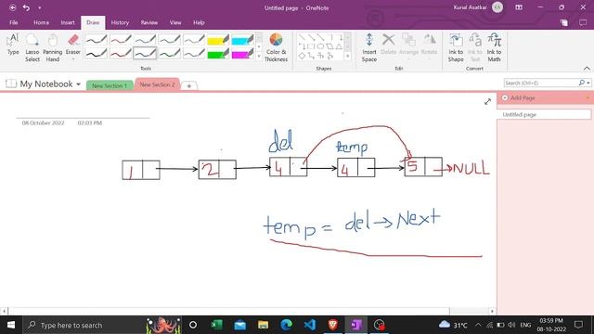Expand the Shapes gallery More arrow
The image size is (594, 334).
click(x=347, y=56)
